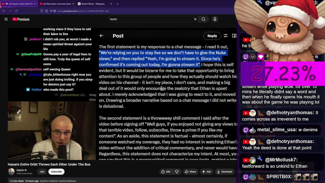Go back with browser back arrow
Viewport: 325px width, 183px height.
4,11
